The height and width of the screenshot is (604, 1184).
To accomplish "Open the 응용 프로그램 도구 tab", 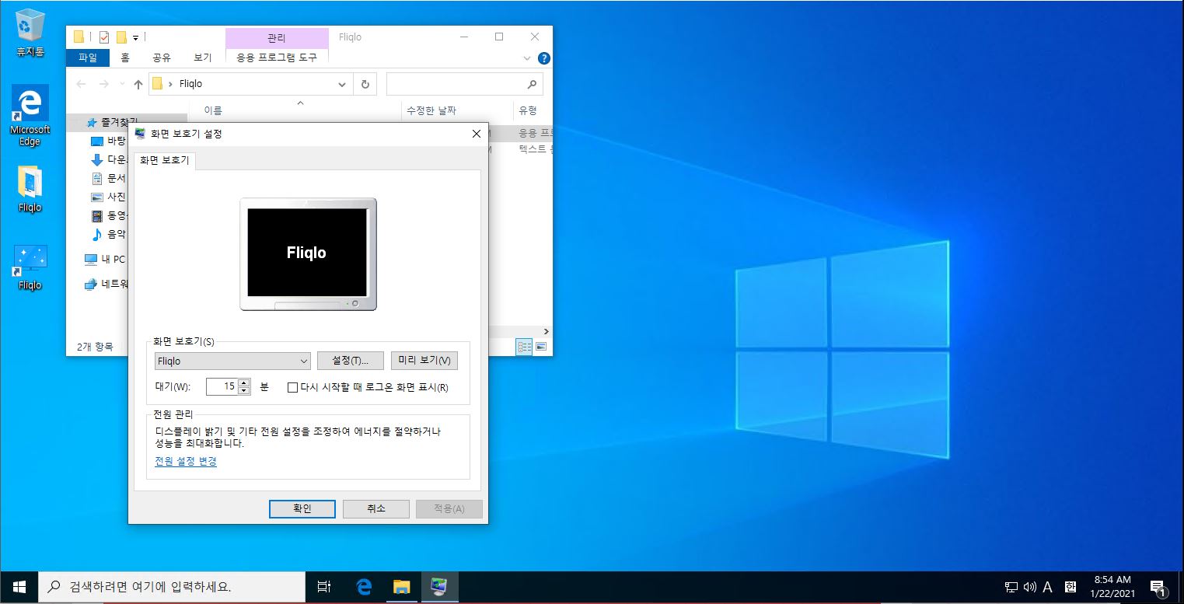I will click(277, 57).
